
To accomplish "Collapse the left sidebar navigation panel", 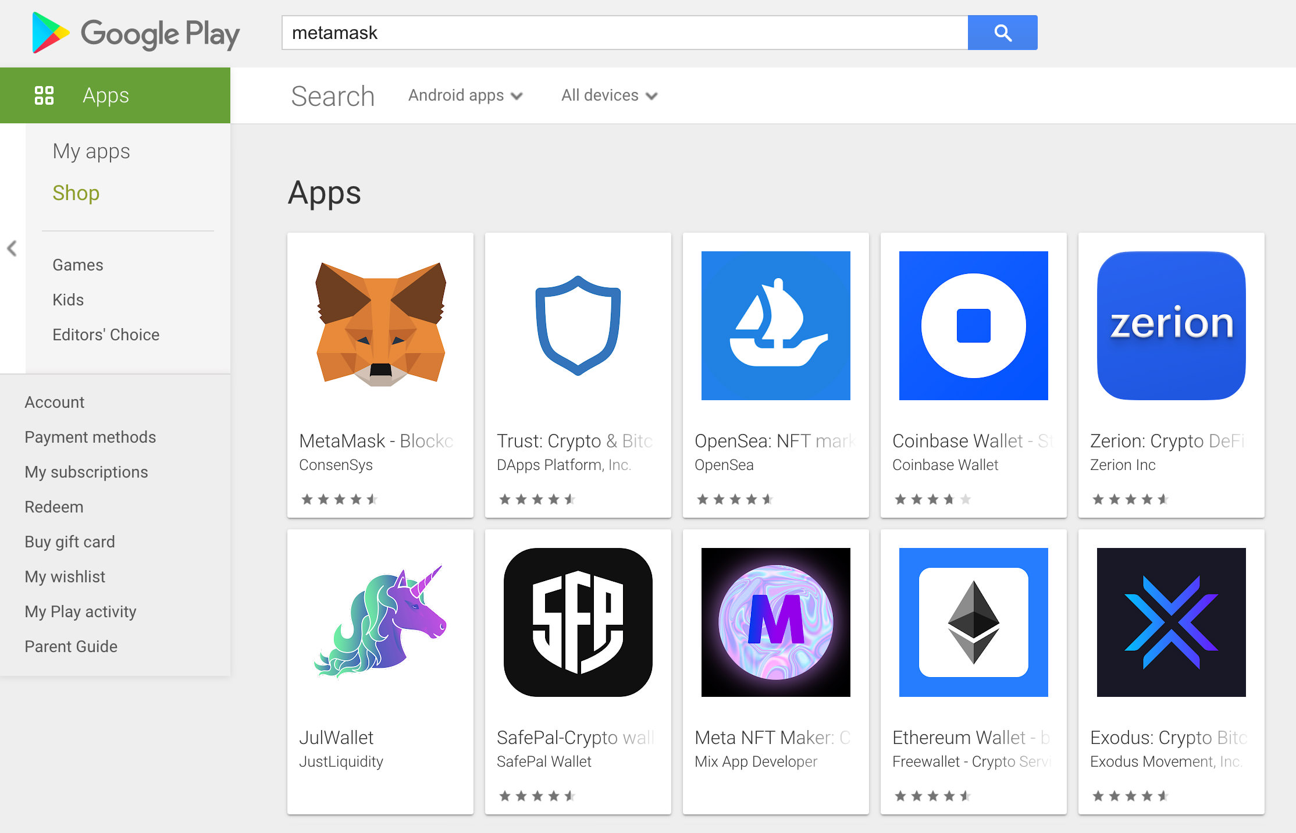I will 12,248.
